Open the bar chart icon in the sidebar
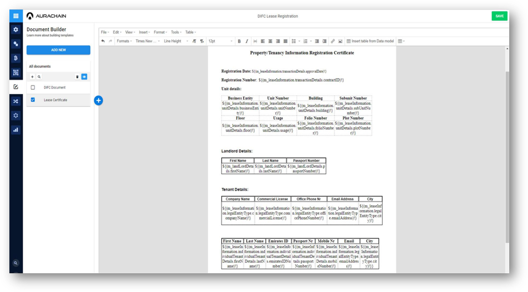Image resolution: width=528 pixels, height=292 pixels. (x=16, y=130)
